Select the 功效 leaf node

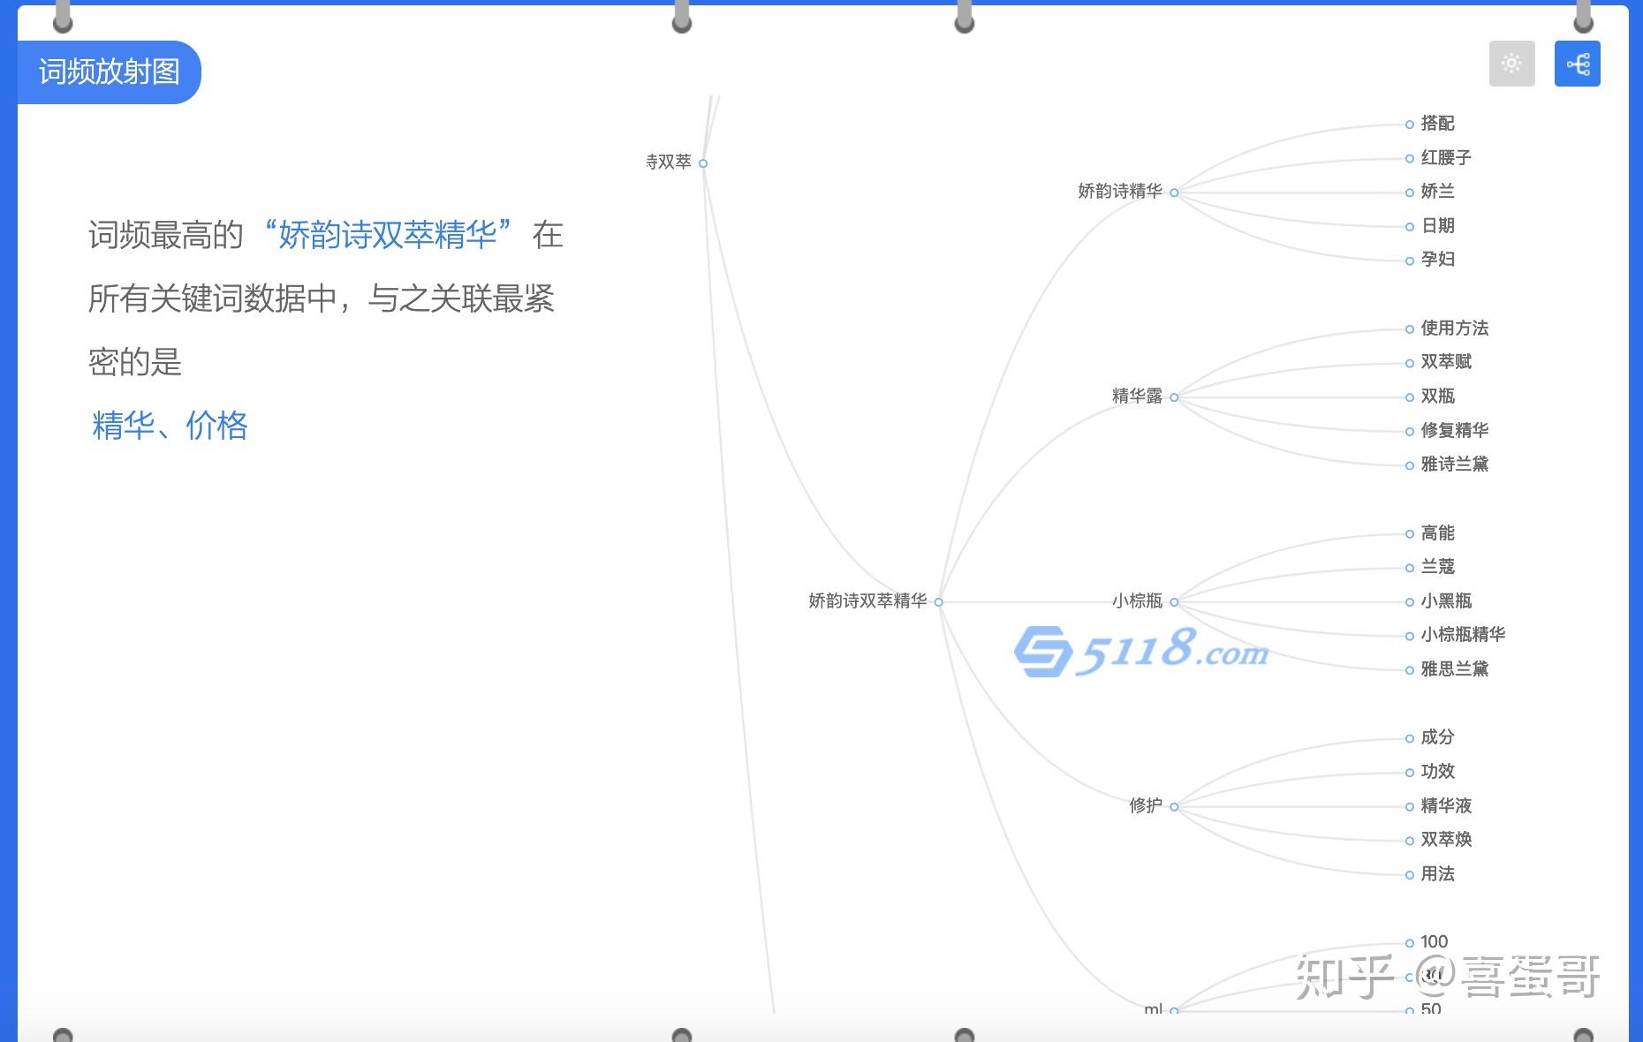tap(1436, 772)
